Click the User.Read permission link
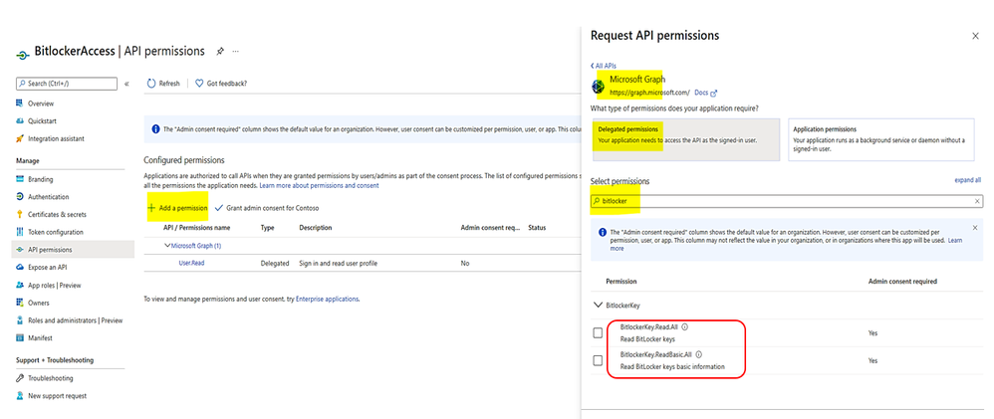994x419 pixels. [x=191, y=263]
